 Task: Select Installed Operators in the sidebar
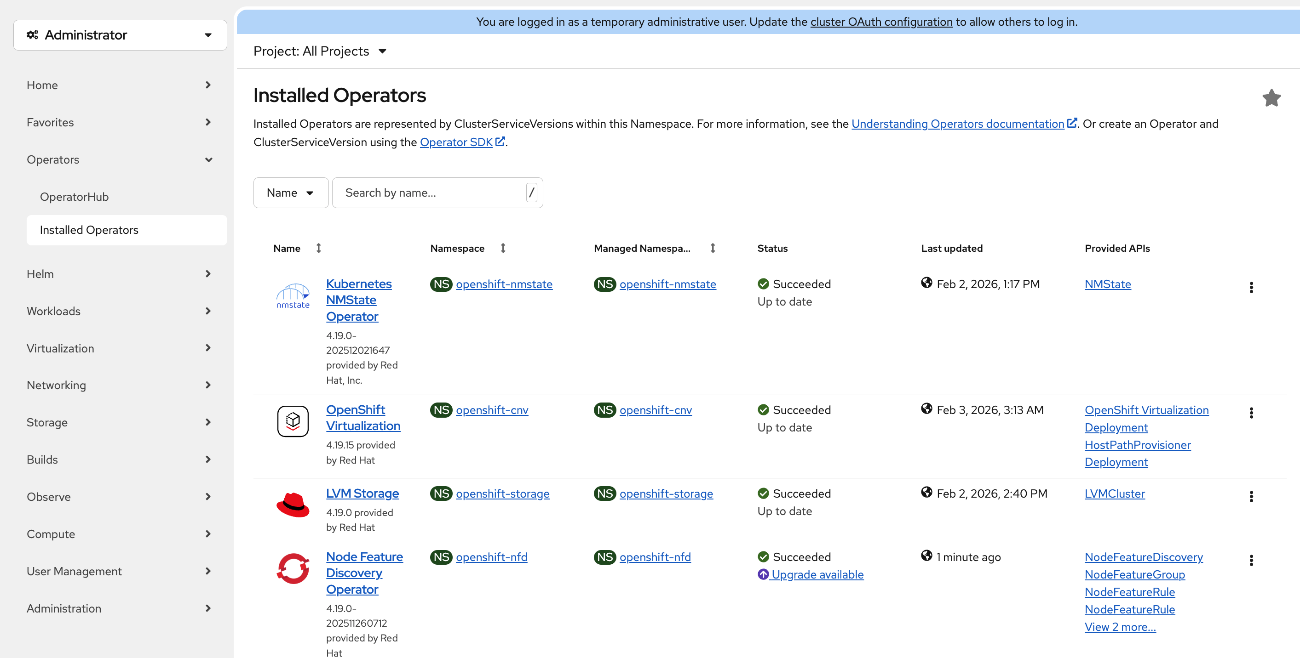pyautogui.click(x=127, y=230)
